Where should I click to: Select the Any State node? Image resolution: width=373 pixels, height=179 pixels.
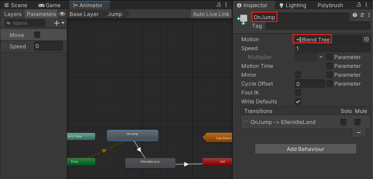click(81, 136)
